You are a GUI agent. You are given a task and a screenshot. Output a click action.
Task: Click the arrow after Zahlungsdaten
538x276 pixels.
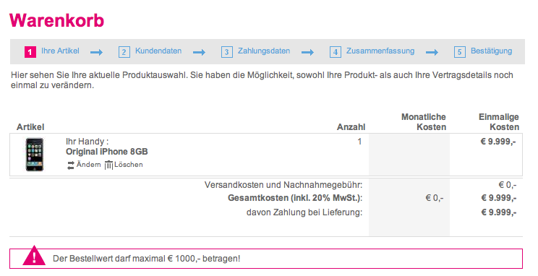(308, 53)
